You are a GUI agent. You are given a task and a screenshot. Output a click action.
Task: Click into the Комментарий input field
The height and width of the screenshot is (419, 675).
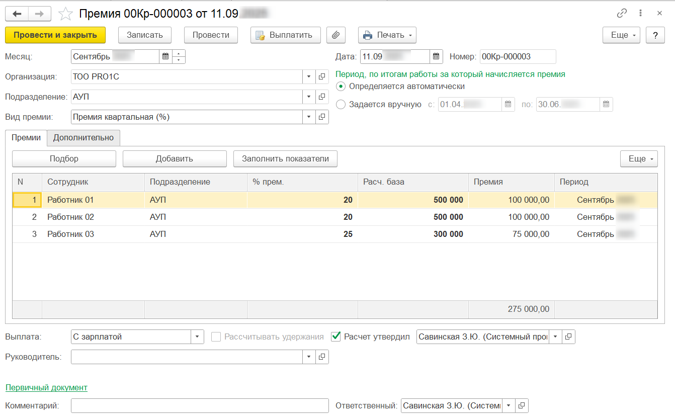[199, 406]
